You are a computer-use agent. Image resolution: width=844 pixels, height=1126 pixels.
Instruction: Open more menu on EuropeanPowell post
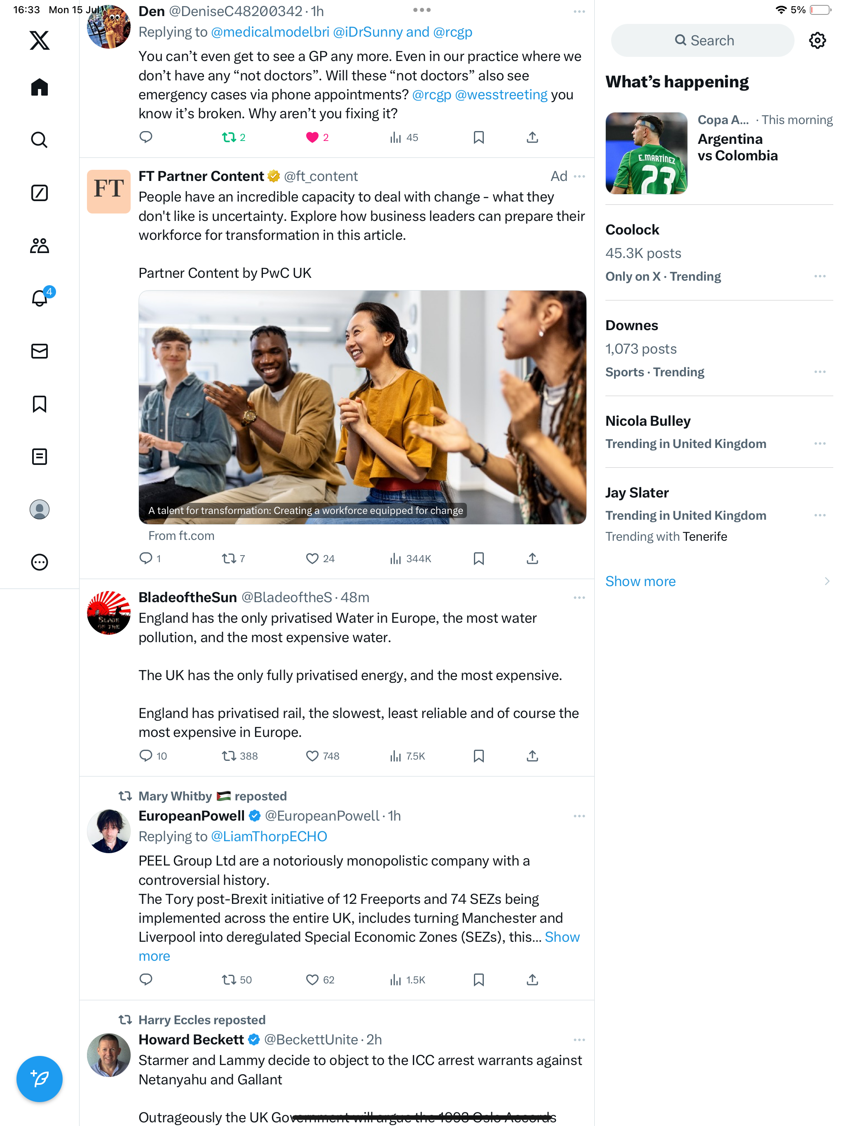click(x=579, y=816)
